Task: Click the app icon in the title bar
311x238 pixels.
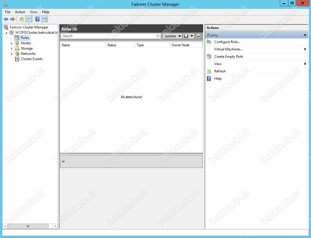Action: tap(5, 4)
